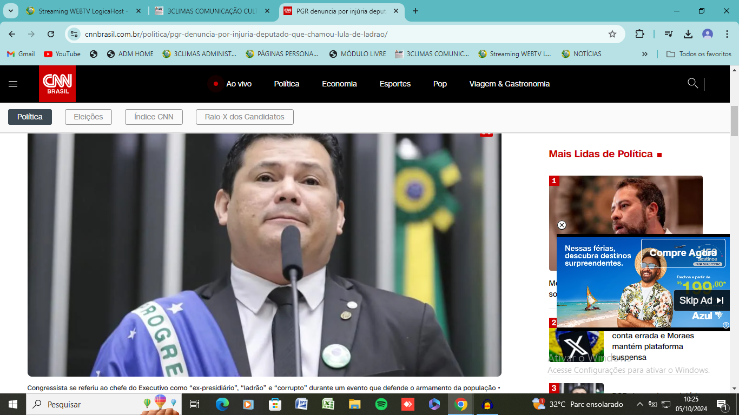Screen dimensions: 739x415
Task: Open 3CLIMAS ADMINIST... bookmark
Action: [x=200, y=54]
